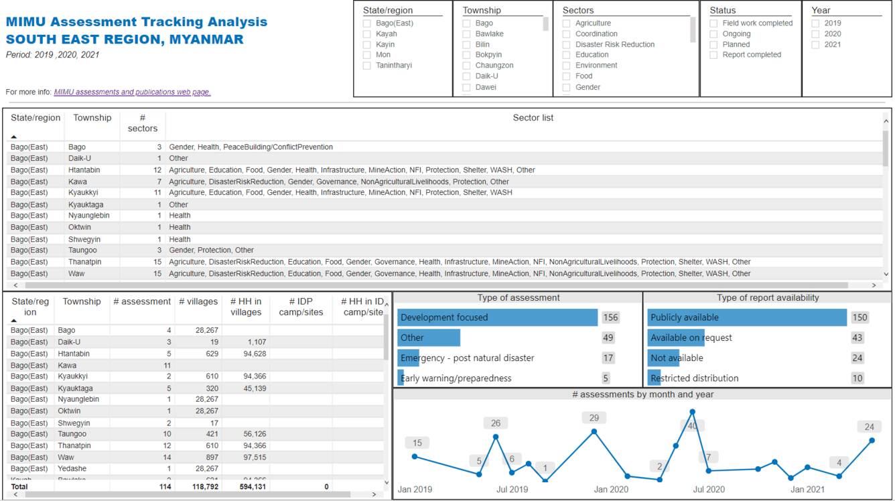
Task: Click the line chart peak labeled 29
Action: (594, 431)
